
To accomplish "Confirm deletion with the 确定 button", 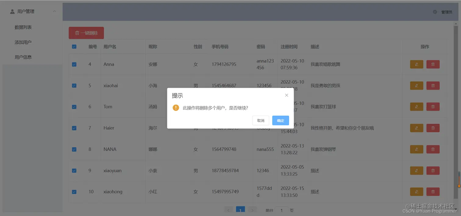I will [280, 120].
